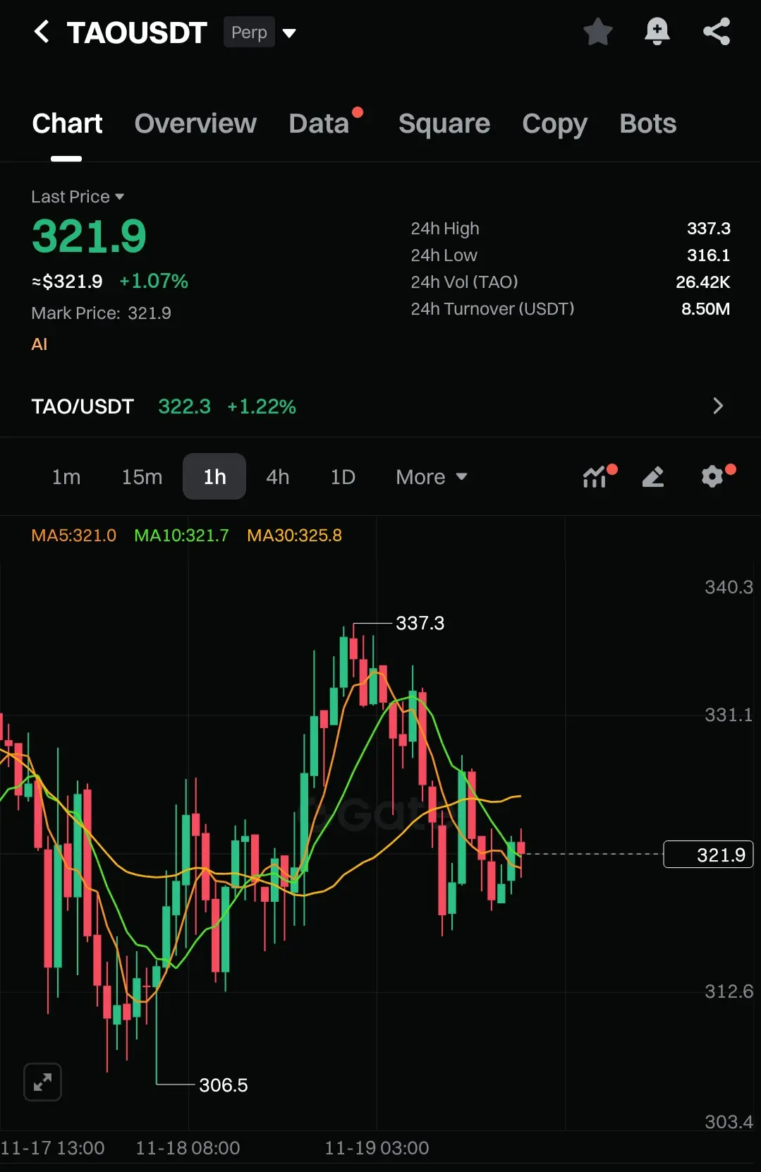
Task: Expand the Last Price selector
Action: click(x=78, y=196)
